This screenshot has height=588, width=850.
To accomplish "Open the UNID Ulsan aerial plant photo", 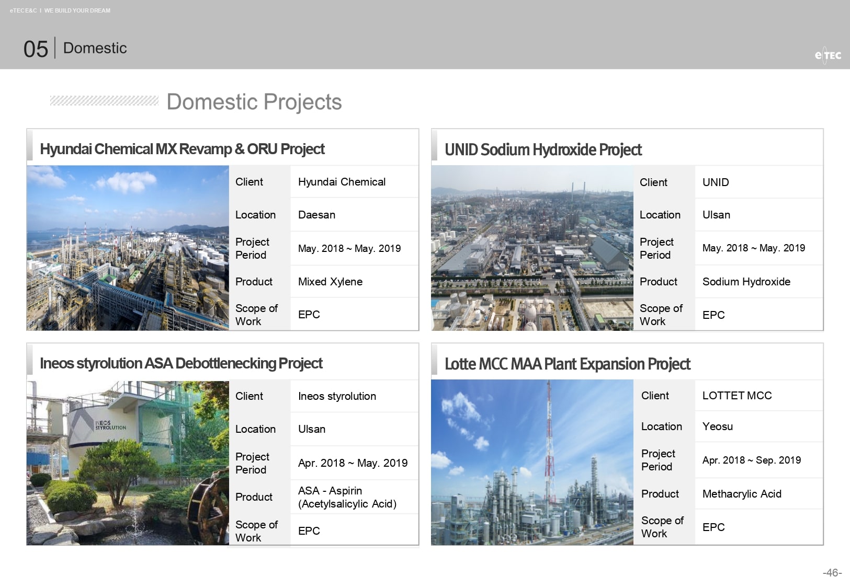I will [x=532, y=248].
